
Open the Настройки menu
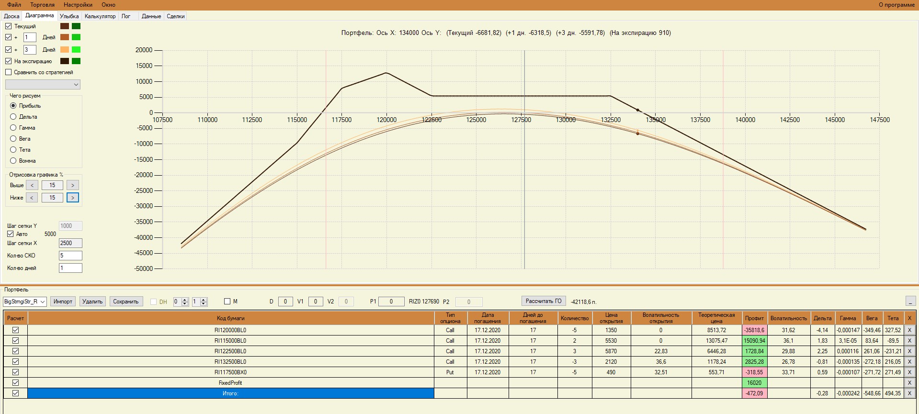point(78,5)
